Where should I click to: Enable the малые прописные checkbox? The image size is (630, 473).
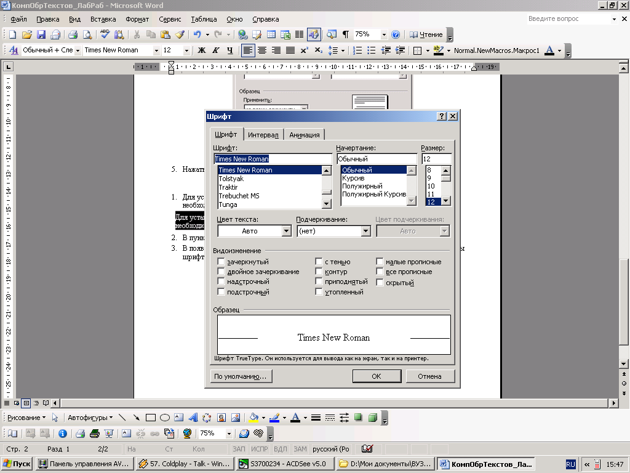tap(380, 262)
